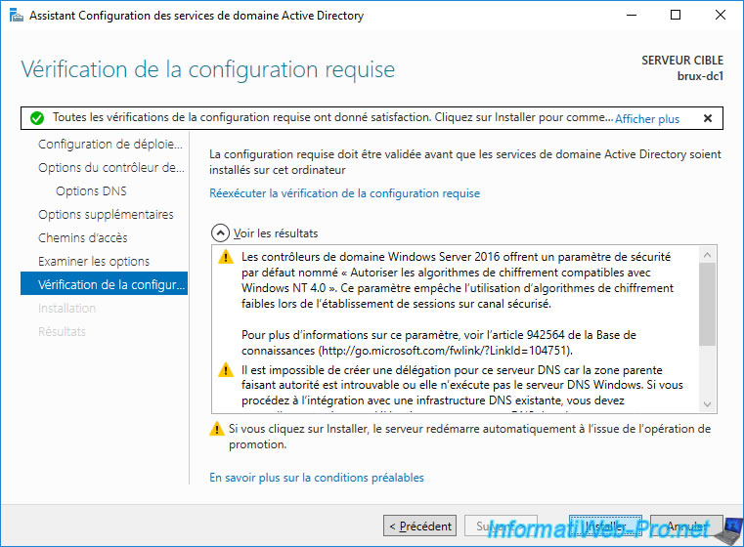
Task: Click the Précédent button
Action: click(419, 526)
